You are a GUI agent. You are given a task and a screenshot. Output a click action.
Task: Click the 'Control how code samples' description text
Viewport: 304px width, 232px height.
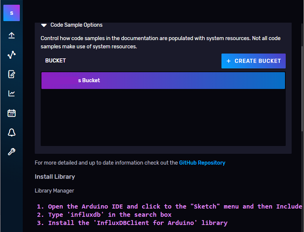coord(161,43)
